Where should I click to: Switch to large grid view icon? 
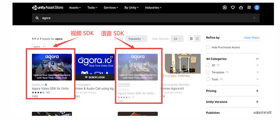(x=191, y=39)
